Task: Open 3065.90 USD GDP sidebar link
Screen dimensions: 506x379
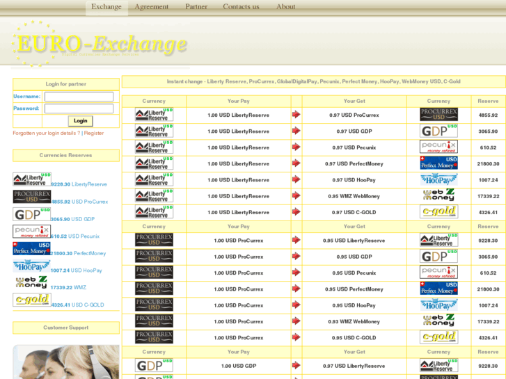Action: [73, 219]
